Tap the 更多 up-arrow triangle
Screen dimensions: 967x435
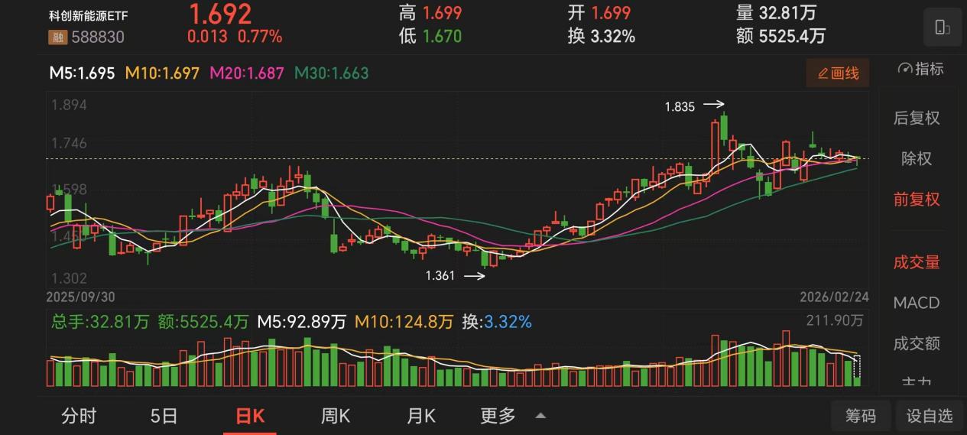[540, 416]
